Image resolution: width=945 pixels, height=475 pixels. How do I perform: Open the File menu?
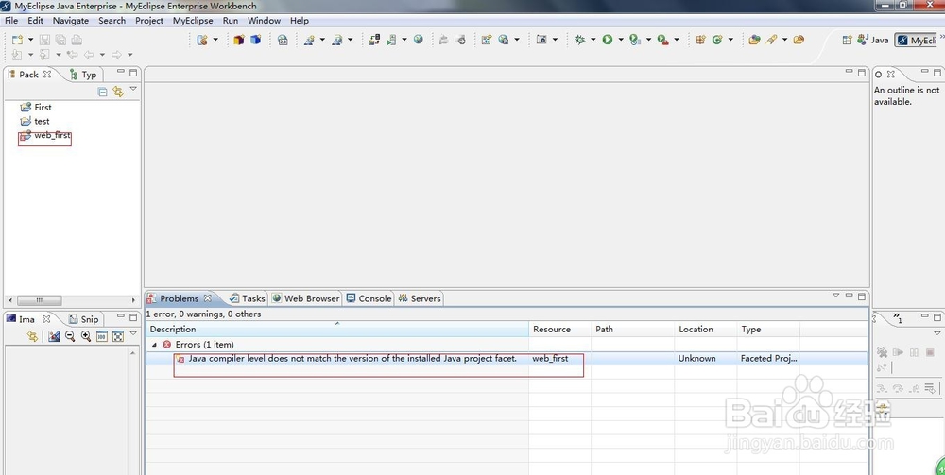coord(11,21)
